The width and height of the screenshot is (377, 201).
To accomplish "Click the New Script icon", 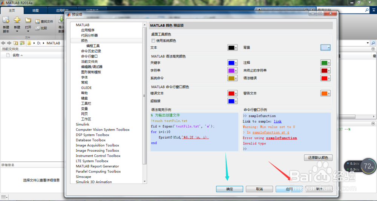I will pyautogui.click(x=6, y=20).
